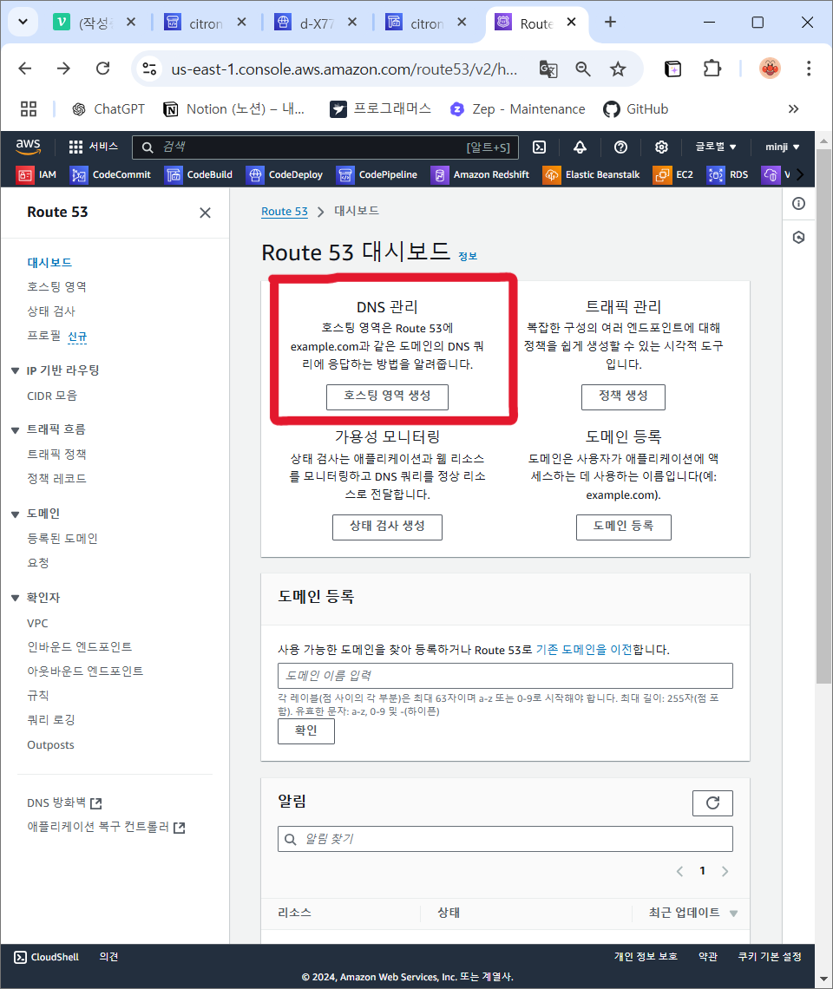
Task: Open EC2 shortcut in favorites bar
Action: 673,174
